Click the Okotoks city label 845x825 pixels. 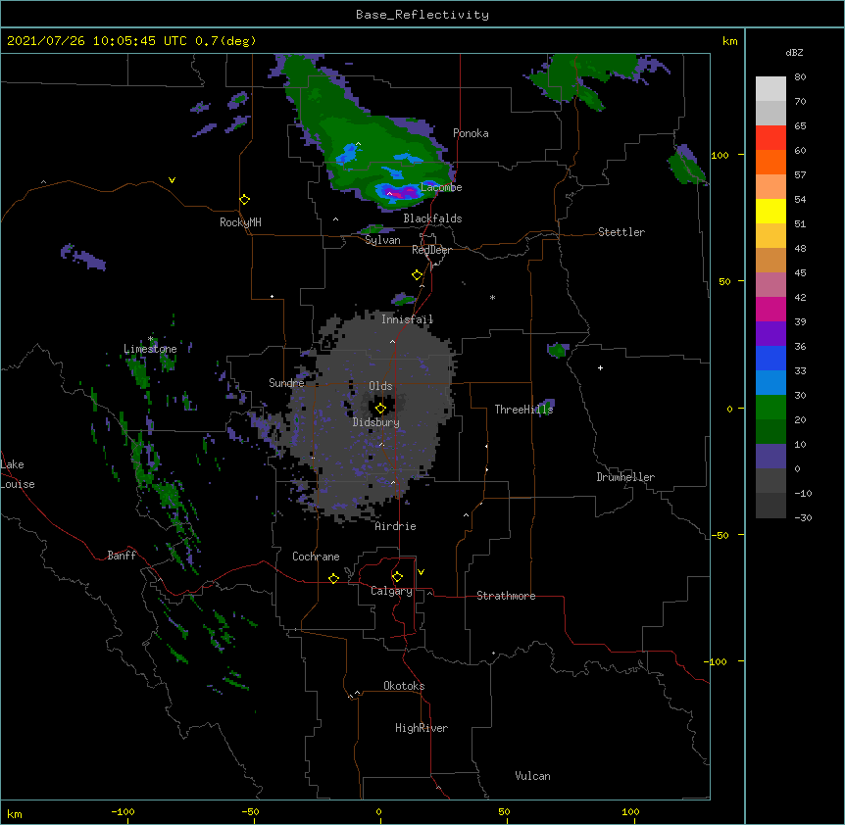click(x=404, y=686)
